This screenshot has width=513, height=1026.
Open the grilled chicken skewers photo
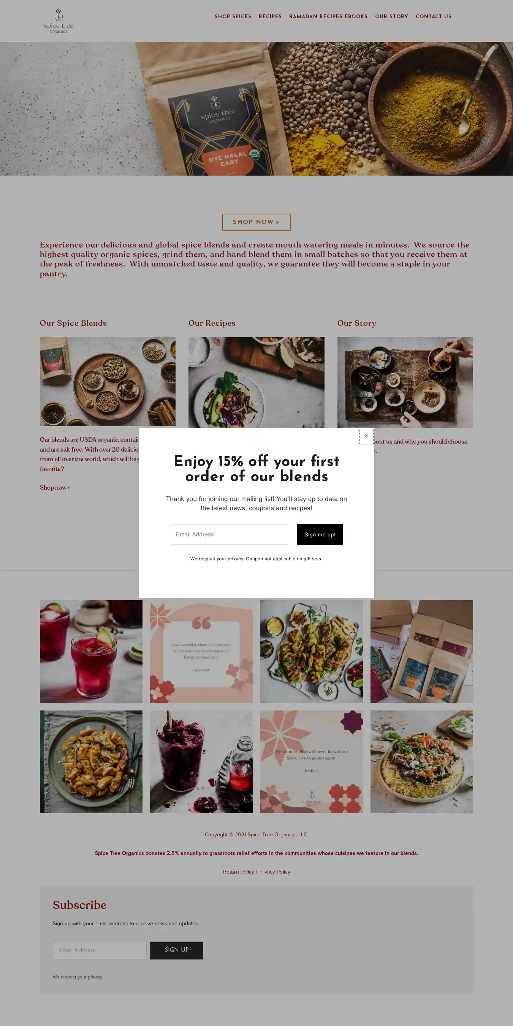pyautogui.click(x=312, y=652)
